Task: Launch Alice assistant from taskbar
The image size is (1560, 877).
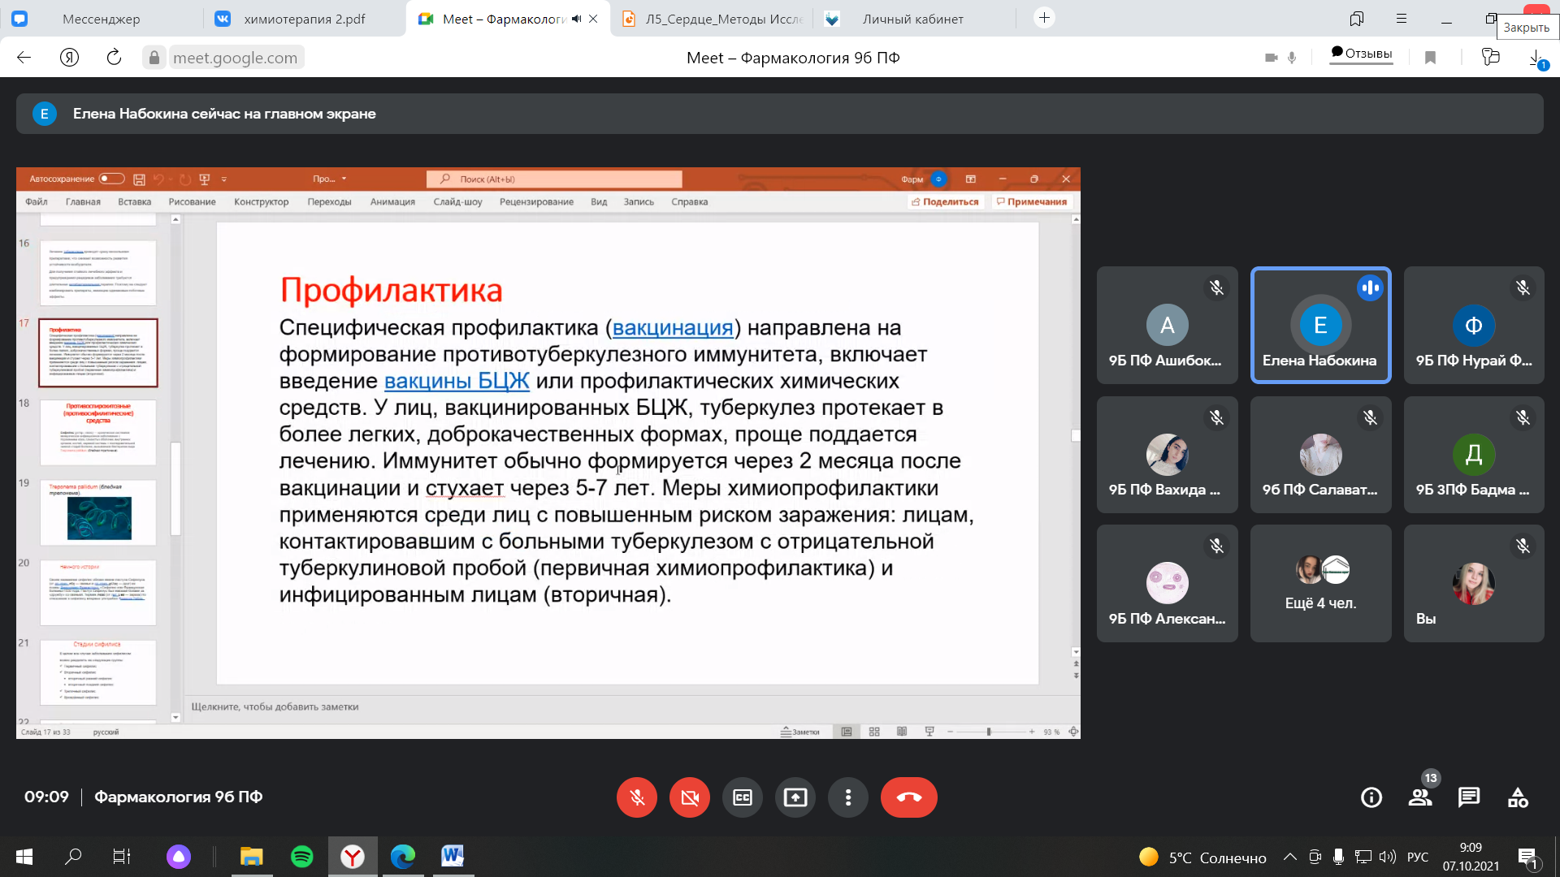Action: tap(179, 857)
